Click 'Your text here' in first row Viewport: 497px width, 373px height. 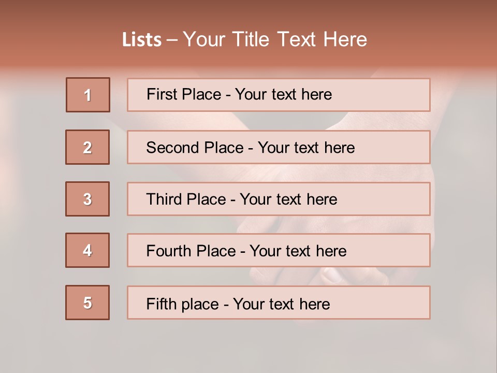pos(283,94)
